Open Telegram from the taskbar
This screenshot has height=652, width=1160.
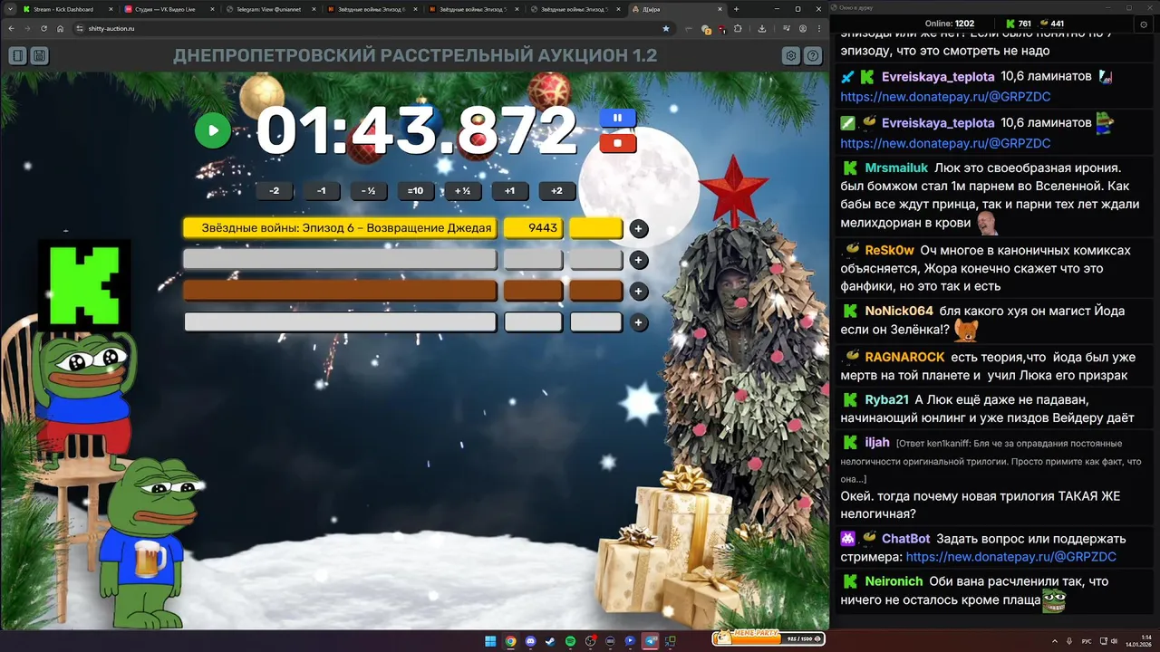click(x=650, y=641)
